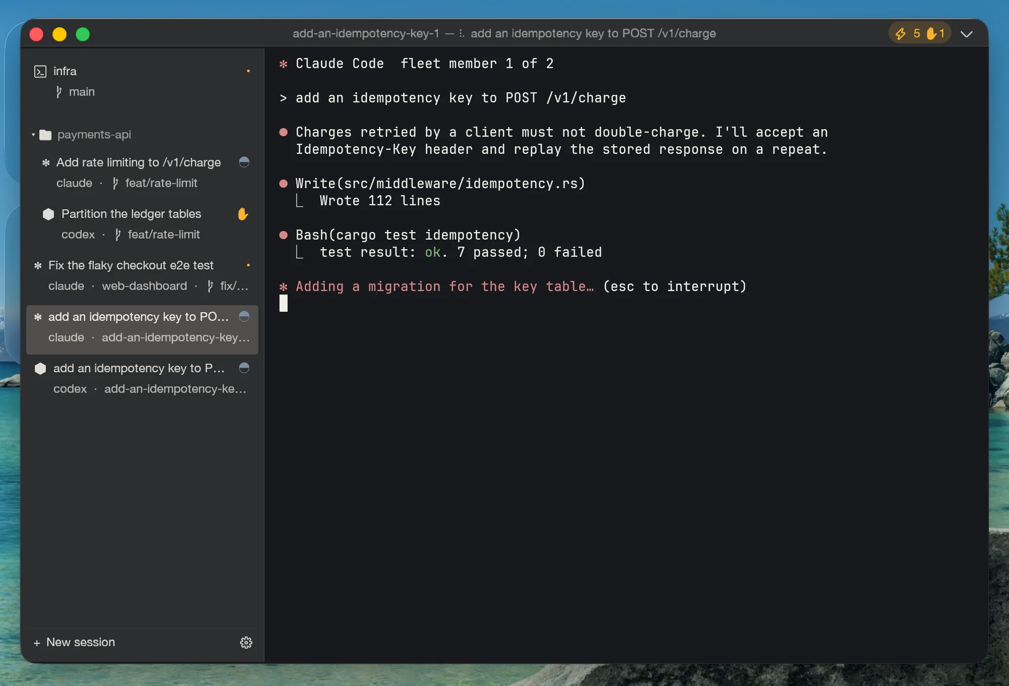Click the 'test result: ok. 7 passed' output
The width and height of the screenshot is (1009, 686).
tap(461, 252)
